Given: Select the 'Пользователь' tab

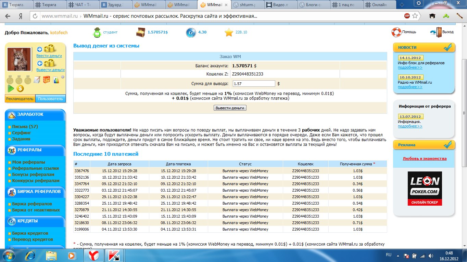Looking at the screenshot, I should point(50,99).
